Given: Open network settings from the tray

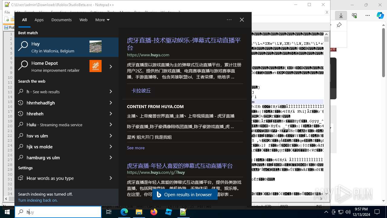Looking at the screenshot, I should pos(341,212).
